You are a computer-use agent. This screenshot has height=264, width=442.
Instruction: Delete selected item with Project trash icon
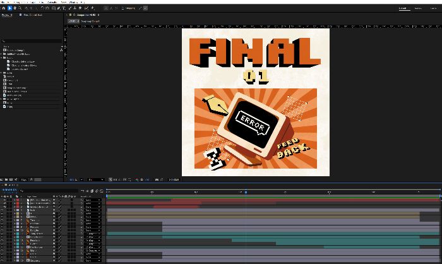[32, 179]
